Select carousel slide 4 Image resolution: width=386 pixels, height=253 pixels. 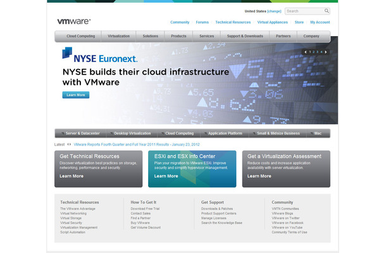(x=321, y=52)
